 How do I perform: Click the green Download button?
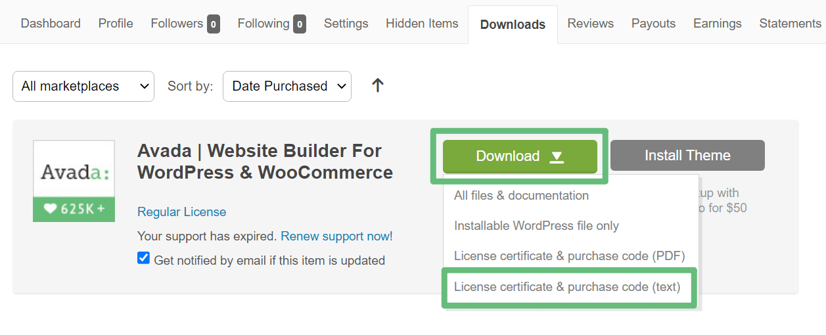point(520,156)
